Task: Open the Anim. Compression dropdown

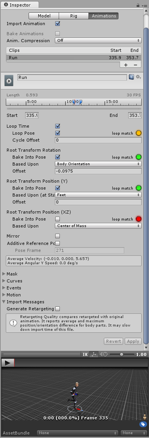Action: coord(98,41)
